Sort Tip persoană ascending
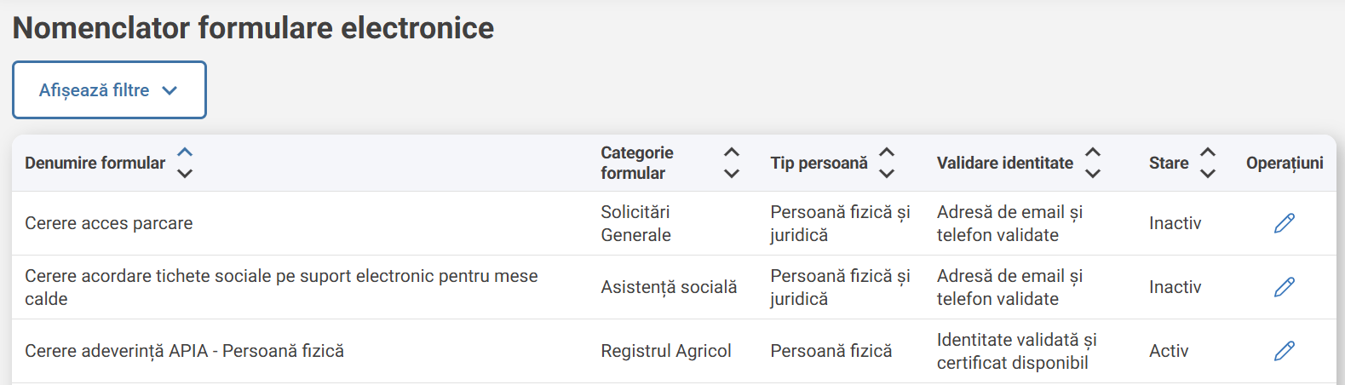 (x=887, y=152)
